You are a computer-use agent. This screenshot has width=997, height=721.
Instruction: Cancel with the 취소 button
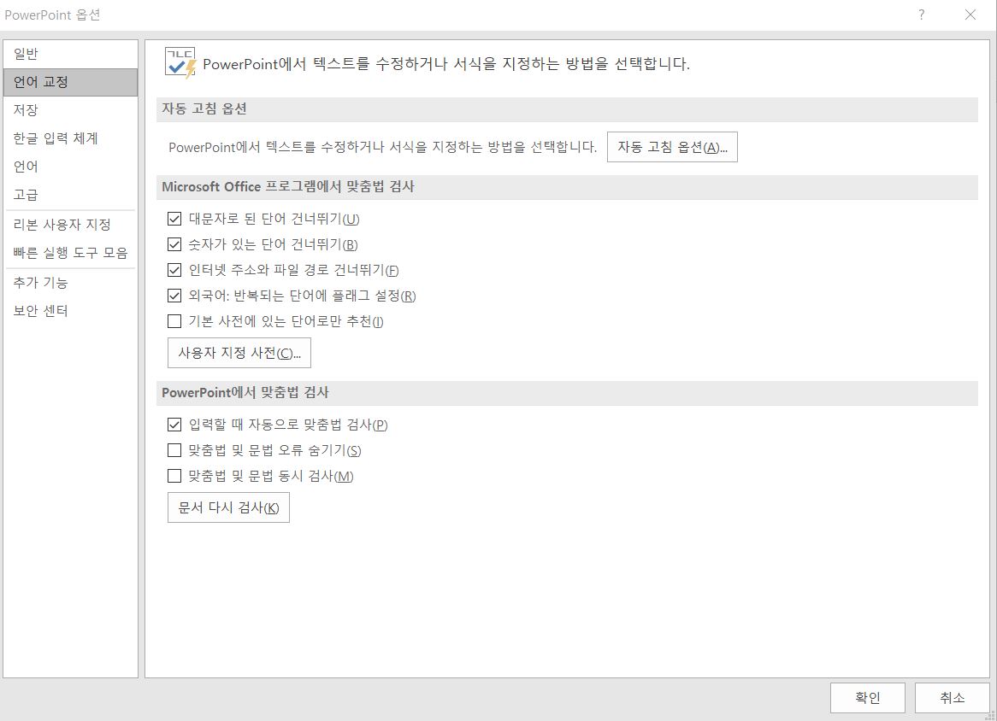(x=952, y=697)
